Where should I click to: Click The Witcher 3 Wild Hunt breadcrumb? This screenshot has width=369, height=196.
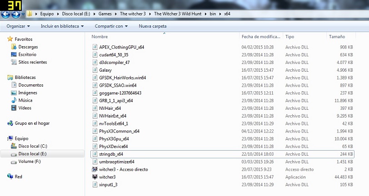(178, 14)
